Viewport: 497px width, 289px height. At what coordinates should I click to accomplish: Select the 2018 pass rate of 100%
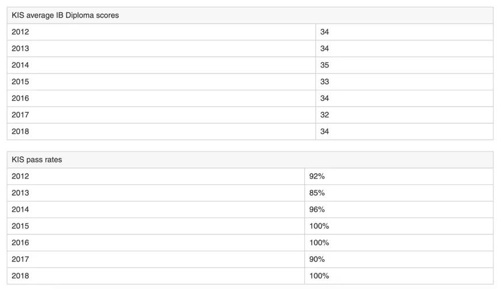[x=319, y=276]
